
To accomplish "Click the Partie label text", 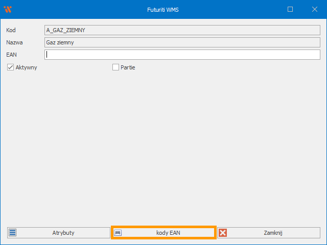I will 128,67.
